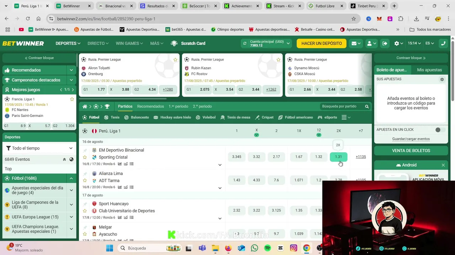Click the Sport Huancayo team name

[114, 204]
